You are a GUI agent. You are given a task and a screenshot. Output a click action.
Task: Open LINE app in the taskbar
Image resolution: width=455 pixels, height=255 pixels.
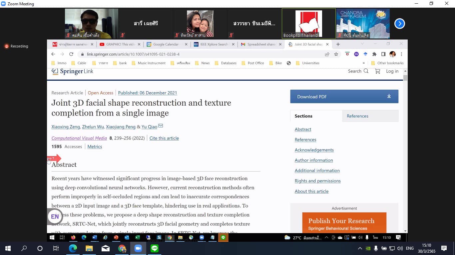point(155,248)
